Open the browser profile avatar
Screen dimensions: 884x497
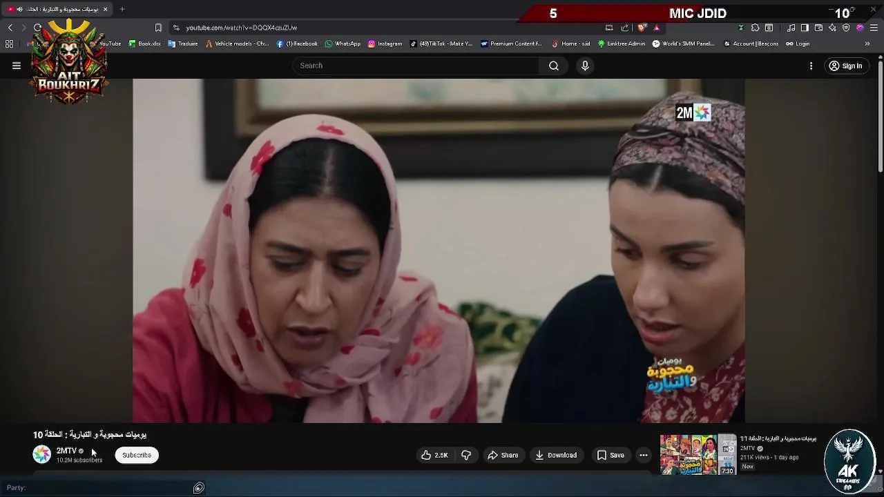860,28
